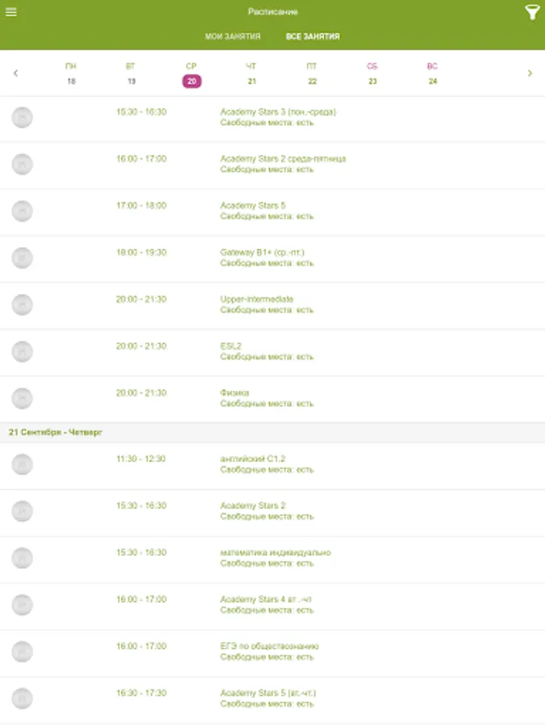
Task: Tap the circular icon beside Academy Stars 3
Action: point(23,117)
